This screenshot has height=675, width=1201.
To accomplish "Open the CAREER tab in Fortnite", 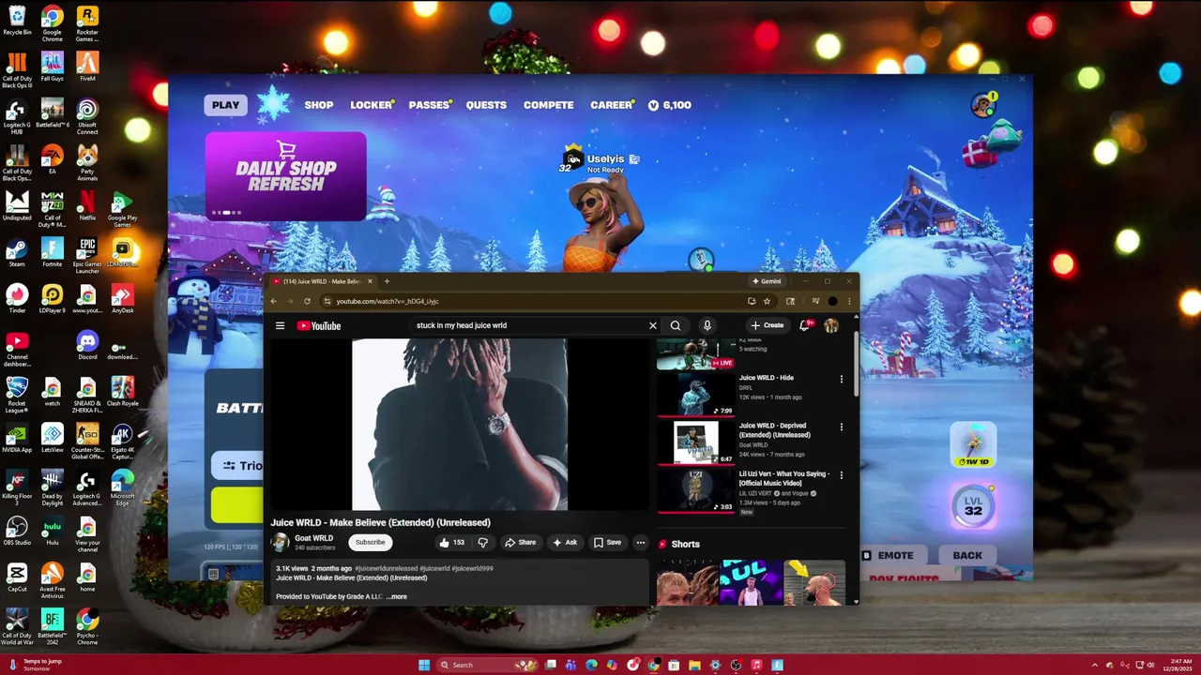I will [x=612, y=105].
